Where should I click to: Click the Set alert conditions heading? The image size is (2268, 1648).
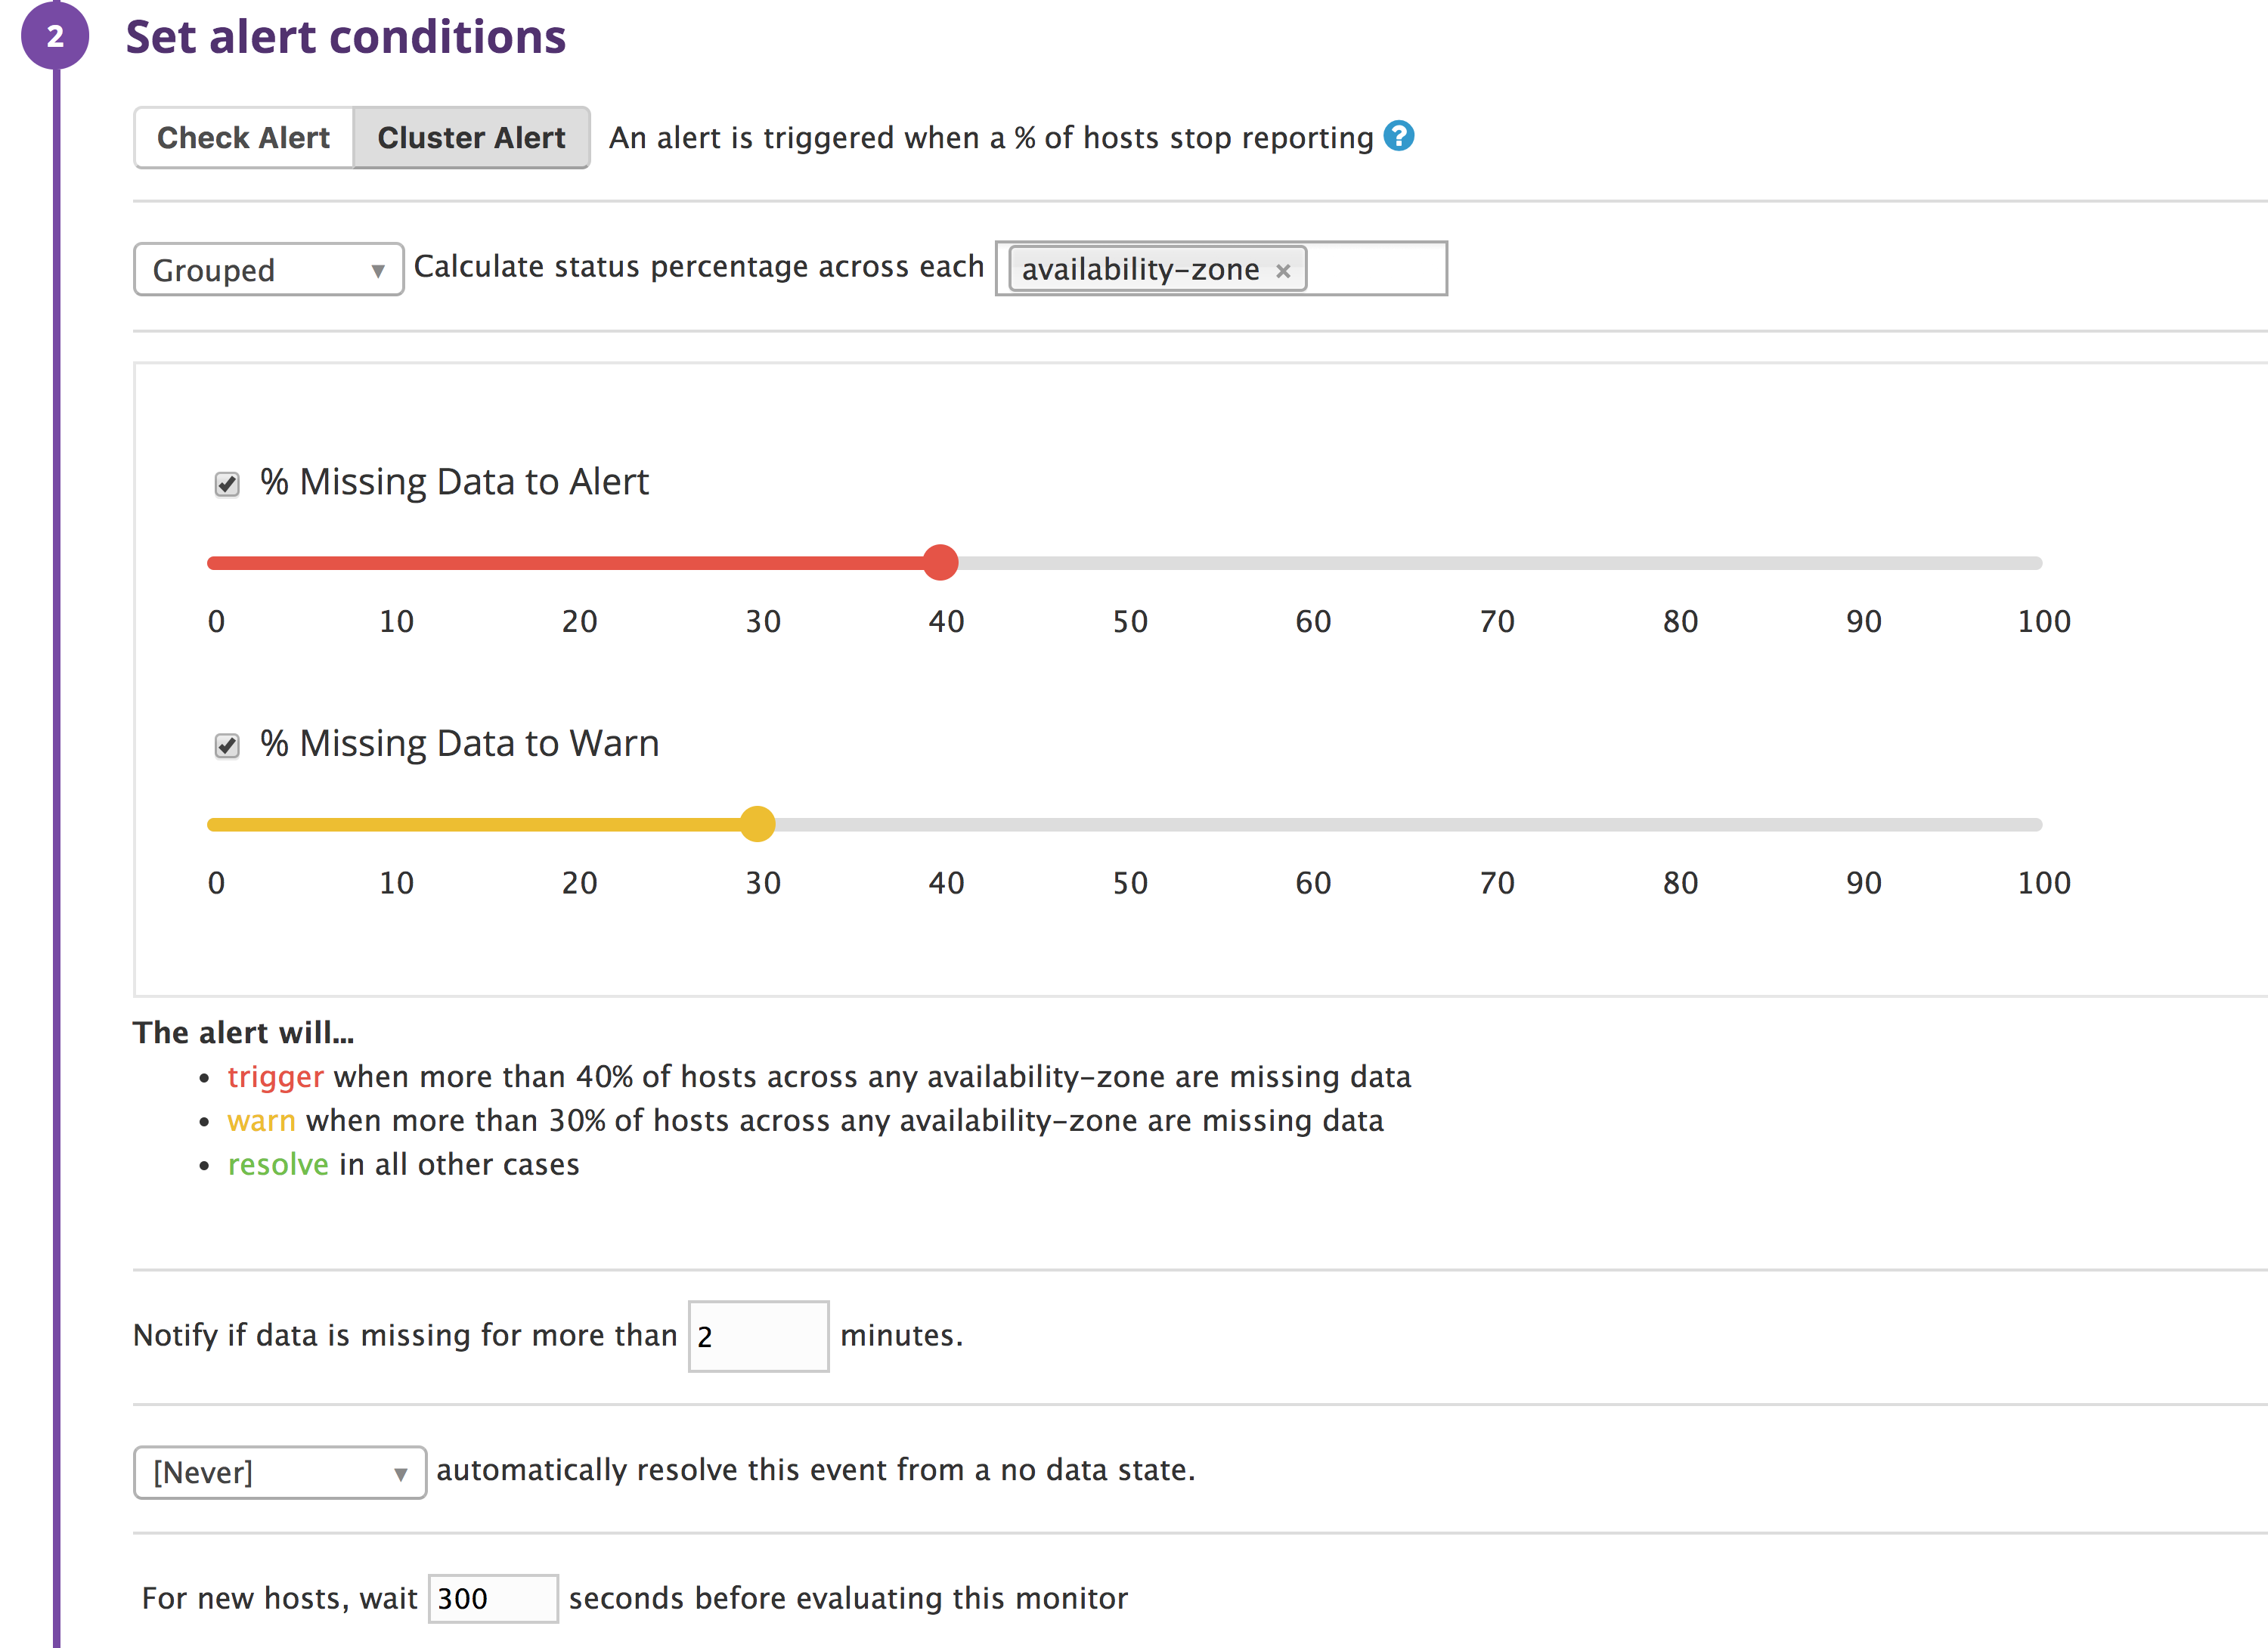347,37
